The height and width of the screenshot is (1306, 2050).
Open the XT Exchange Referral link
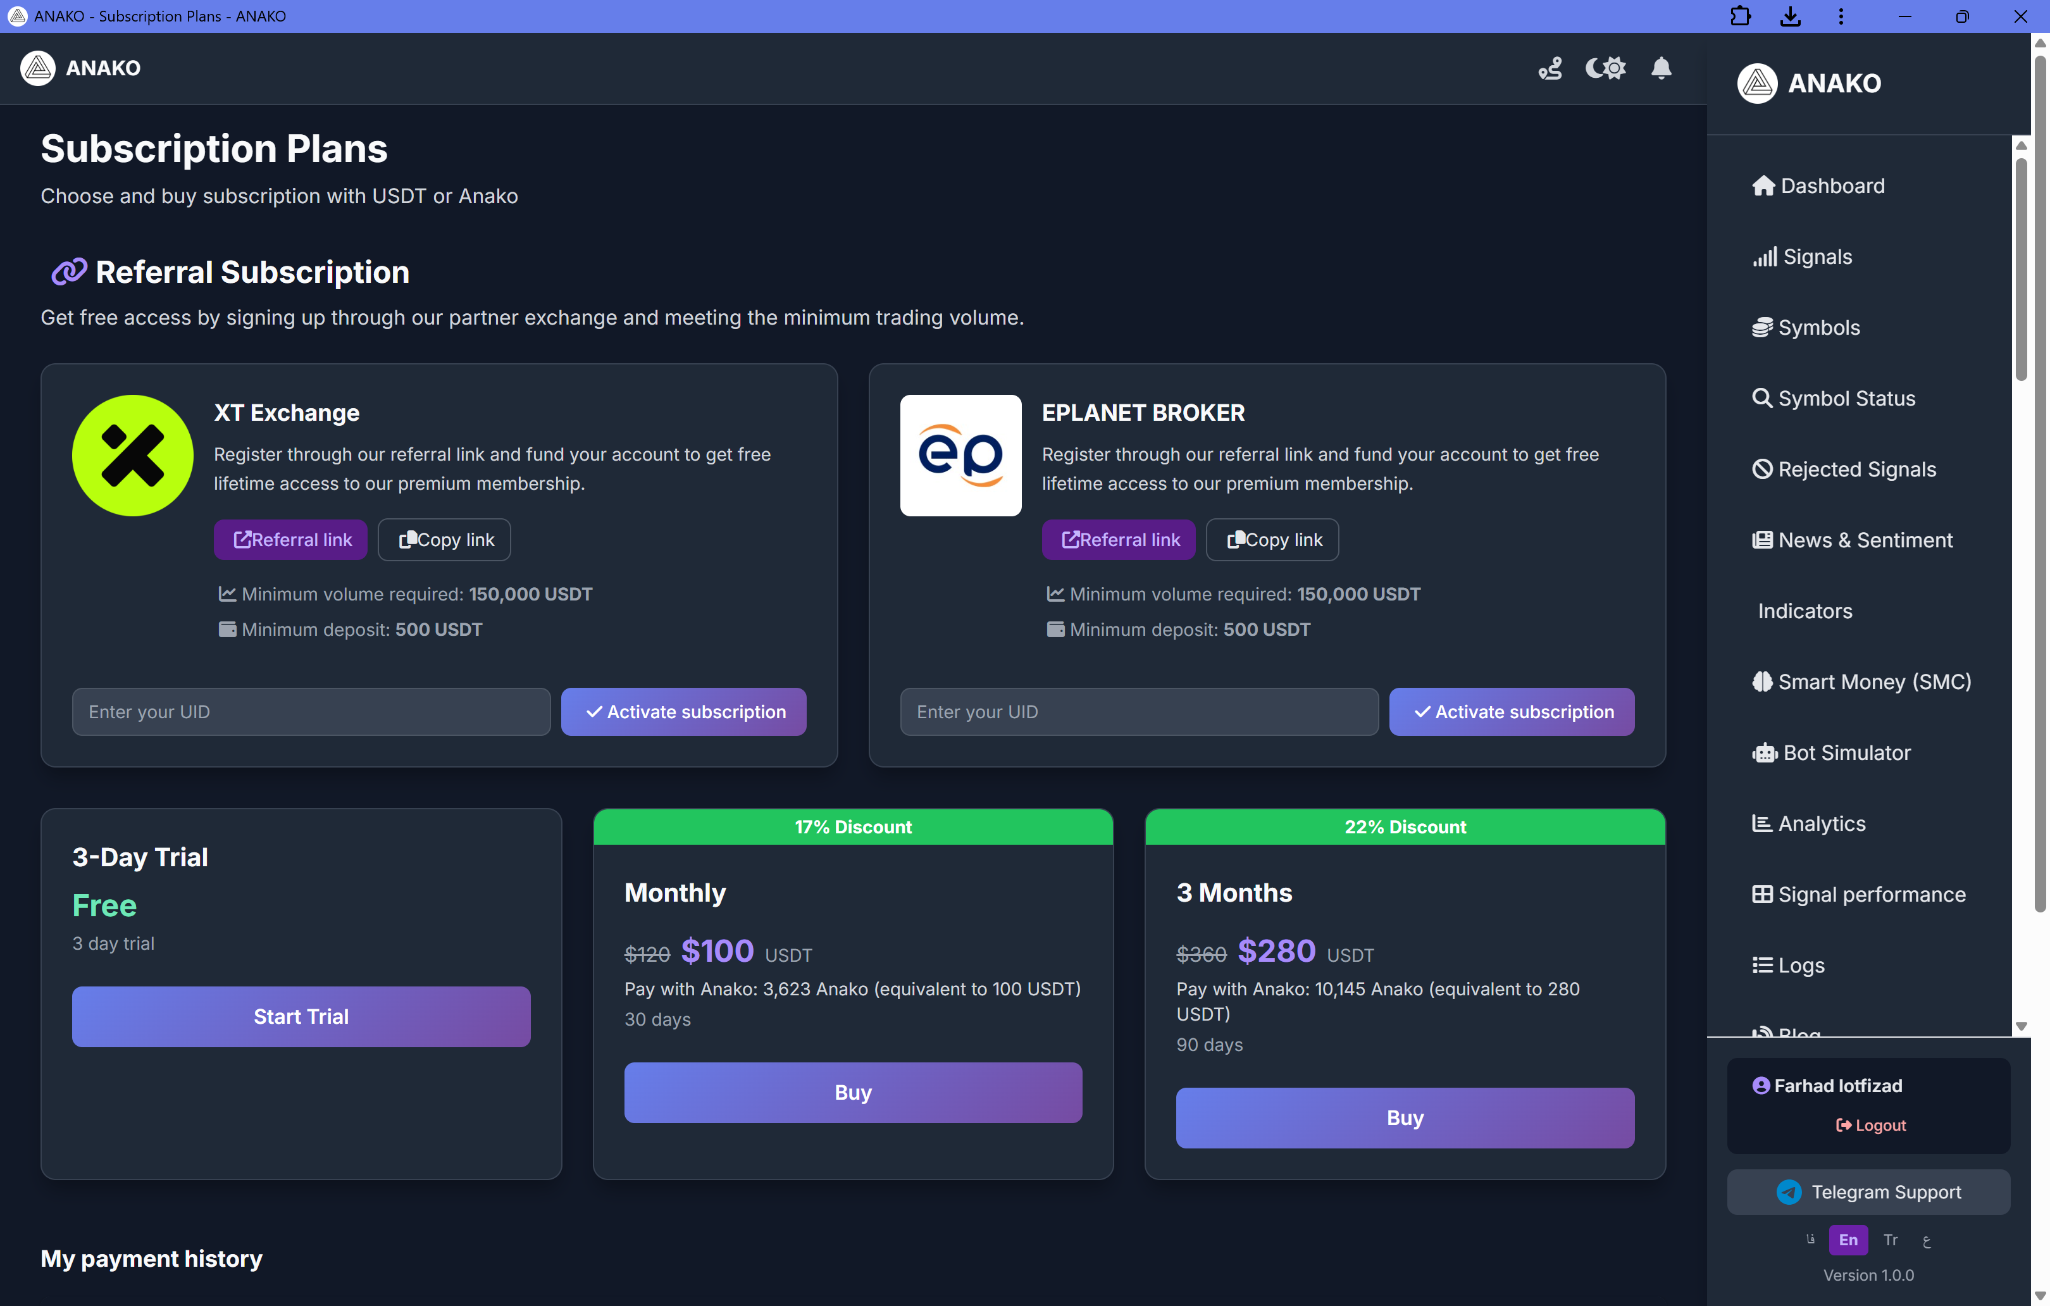point(290,539)
